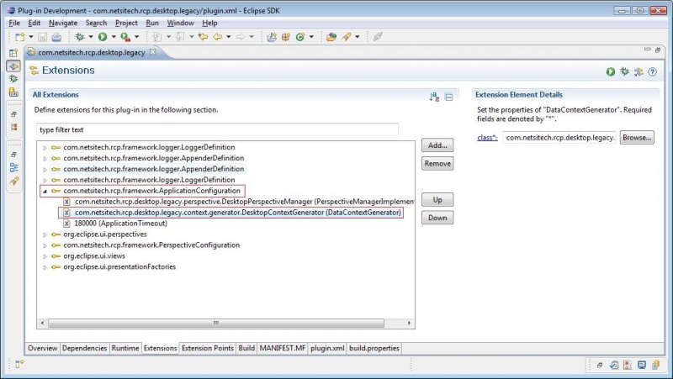Expand the org.eclipse.ui.perspectives node

click(x=45, y=234)
